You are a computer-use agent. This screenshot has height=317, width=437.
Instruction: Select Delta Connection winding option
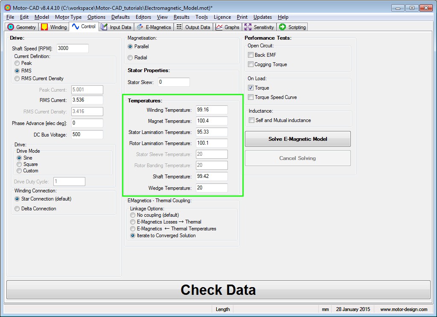17,209
